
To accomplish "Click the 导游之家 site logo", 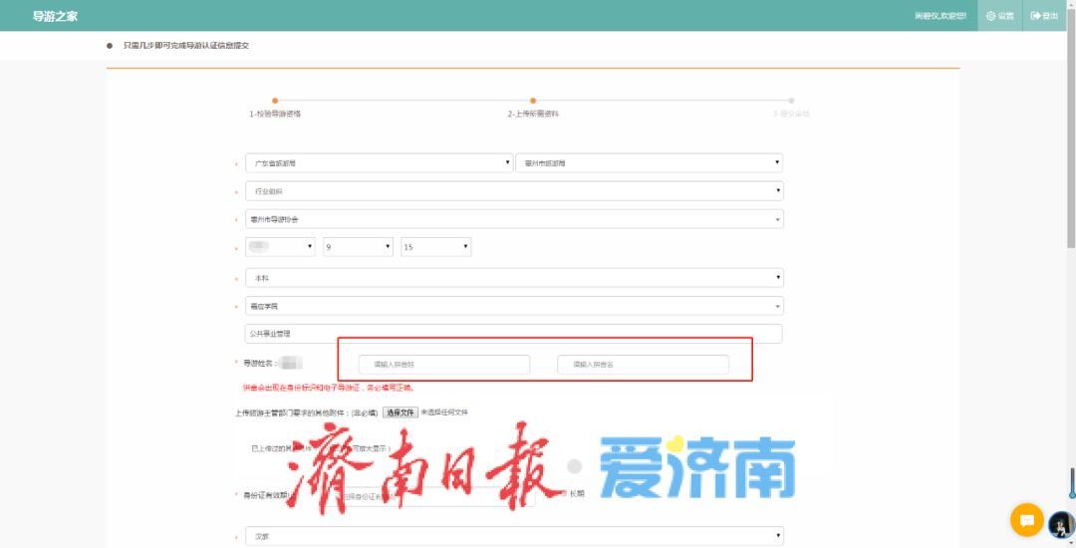I will pyautogui.click(x=56, y=16).
